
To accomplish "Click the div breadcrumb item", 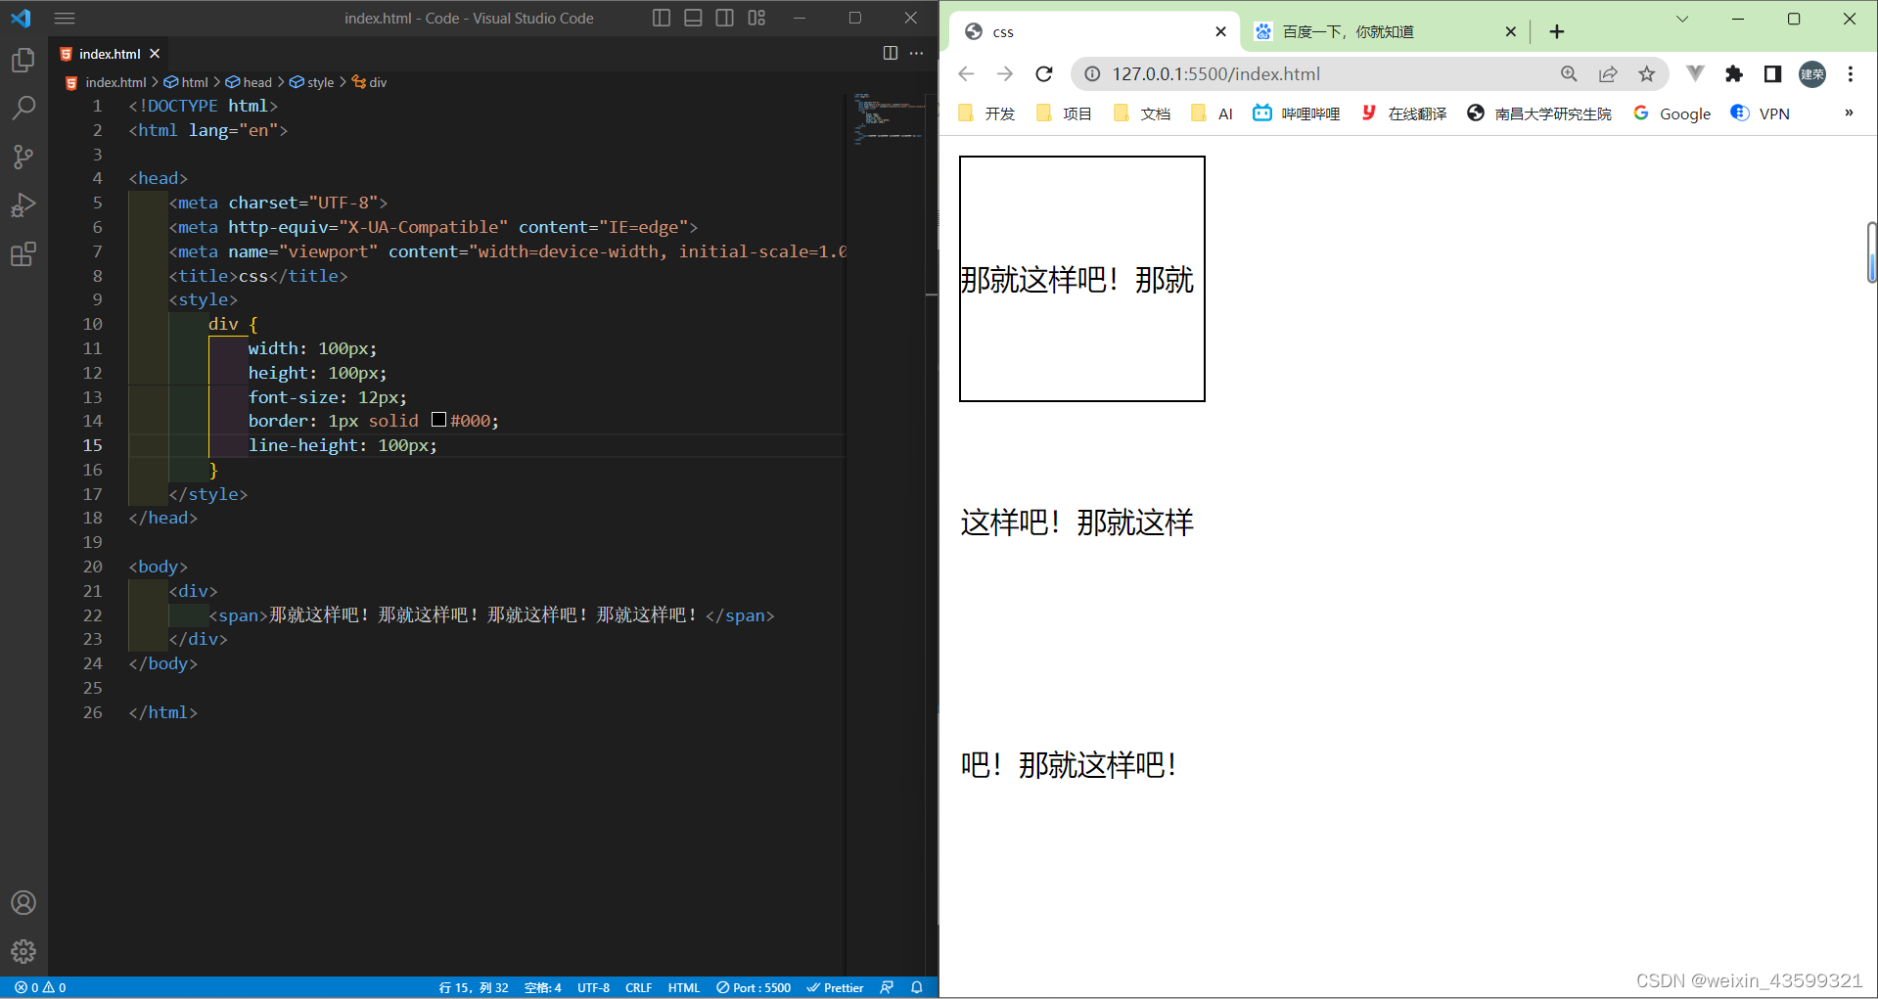I will click(x=369, y=82).
